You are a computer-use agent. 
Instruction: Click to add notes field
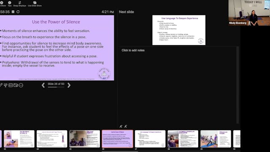(133, 50)
